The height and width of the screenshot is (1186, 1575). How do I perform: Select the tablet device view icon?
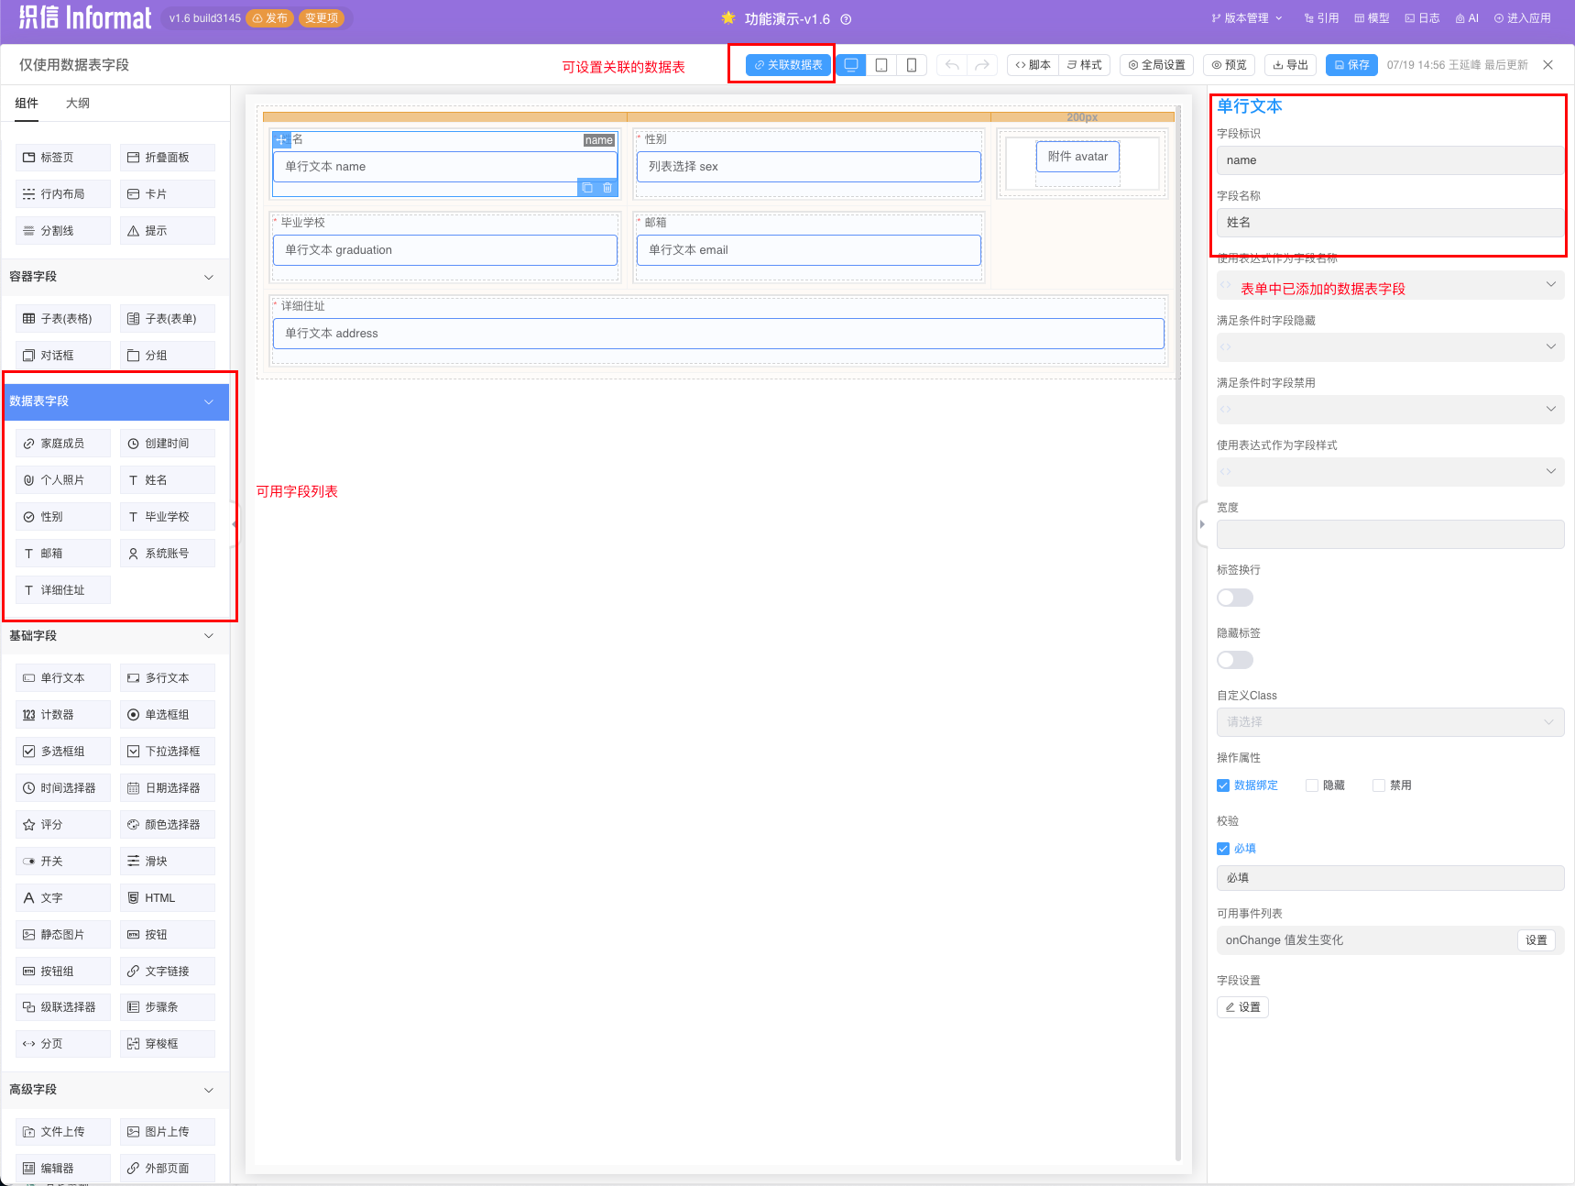click(x=881, y=65)
